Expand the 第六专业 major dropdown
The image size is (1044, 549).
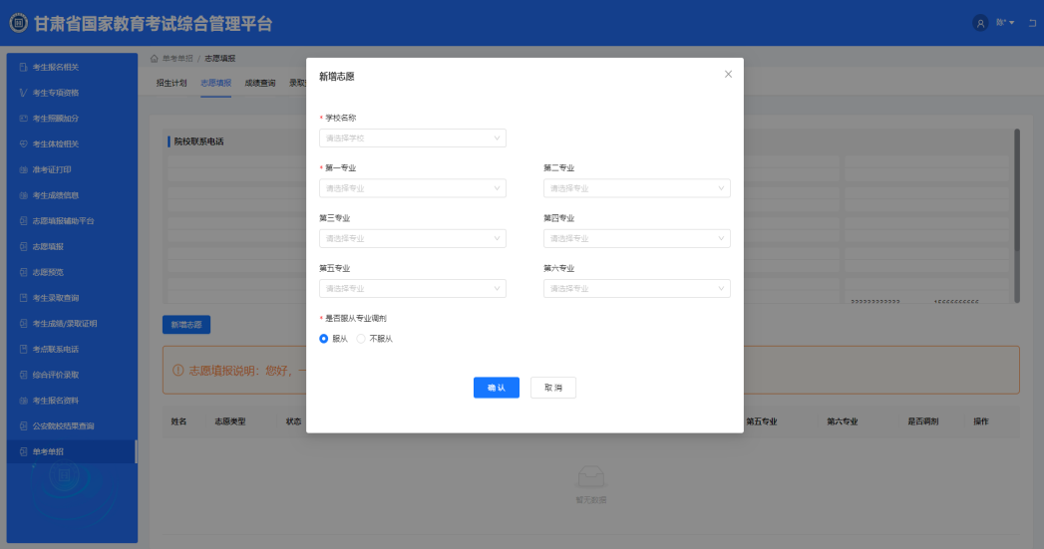click(x=636, y=289)
